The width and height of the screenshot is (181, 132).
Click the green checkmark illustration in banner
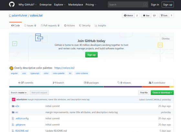[15, 44]
